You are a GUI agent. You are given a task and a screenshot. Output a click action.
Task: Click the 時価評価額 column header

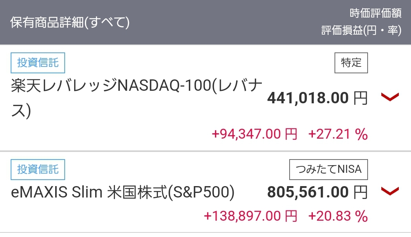point(375,13)
